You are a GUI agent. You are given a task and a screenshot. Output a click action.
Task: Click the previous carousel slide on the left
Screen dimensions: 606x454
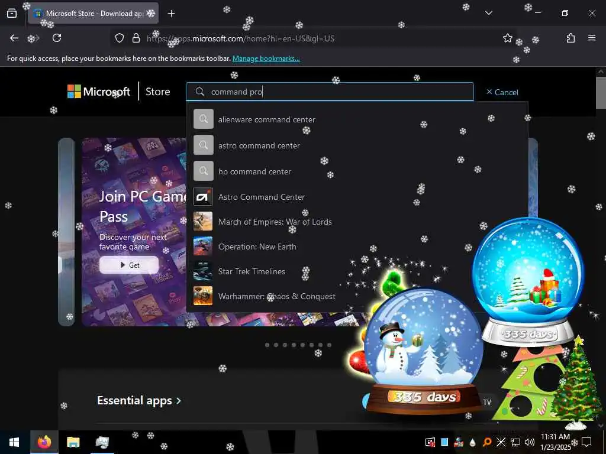click(66, 232)
